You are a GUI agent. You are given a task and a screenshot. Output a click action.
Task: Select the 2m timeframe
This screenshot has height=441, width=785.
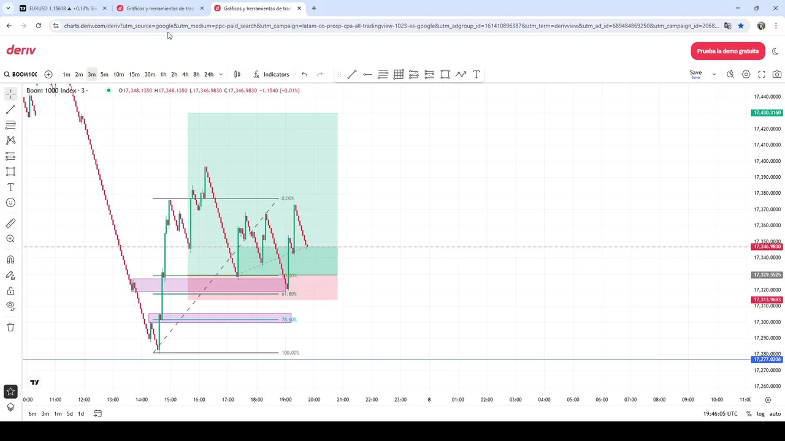[79, 75]
